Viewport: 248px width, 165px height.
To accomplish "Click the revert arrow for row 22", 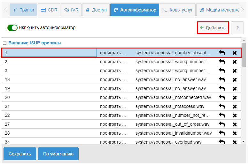I will (x=222, y=115).
